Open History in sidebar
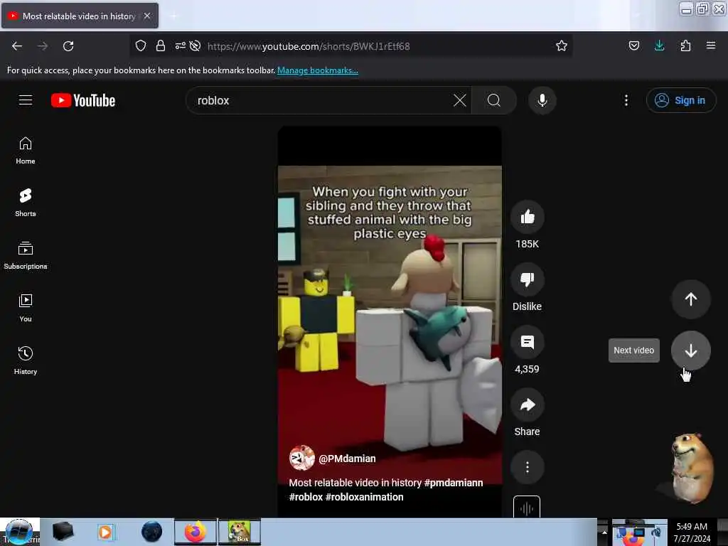This screenshot has width=728, height=546. coord(26,360)
